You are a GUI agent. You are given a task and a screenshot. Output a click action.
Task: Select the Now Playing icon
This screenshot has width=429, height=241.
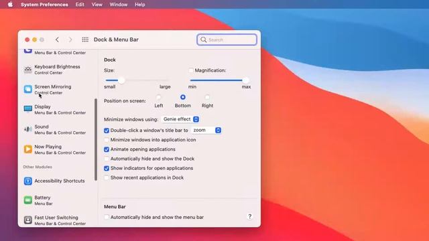coord(28,149)
